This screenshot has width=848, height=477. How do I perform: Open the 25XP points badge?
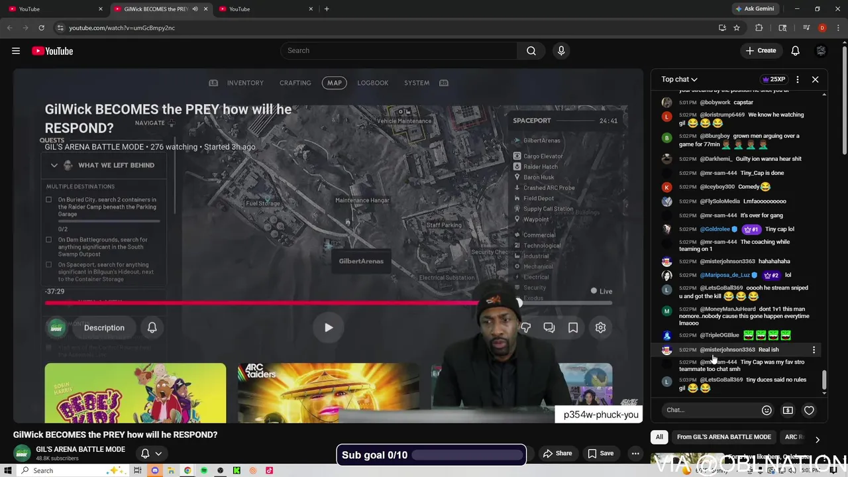773,79
